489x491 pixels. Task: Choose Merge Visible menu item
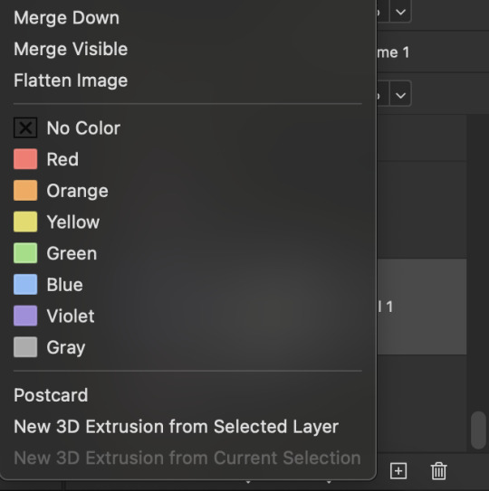pyautogui.click(x=71, y=49)
